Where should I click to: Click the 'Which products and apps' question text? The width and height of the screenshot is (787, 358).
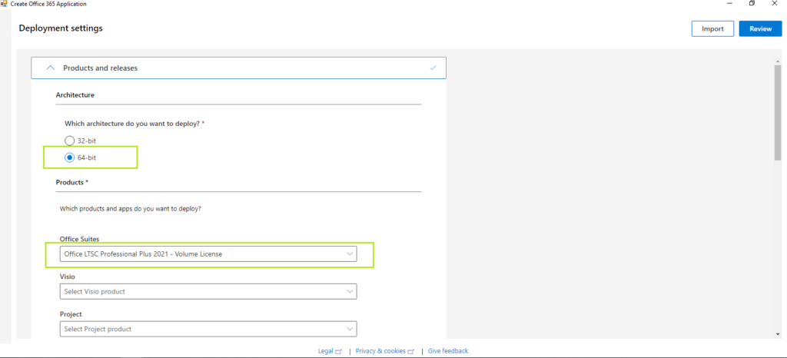point(131,208)
